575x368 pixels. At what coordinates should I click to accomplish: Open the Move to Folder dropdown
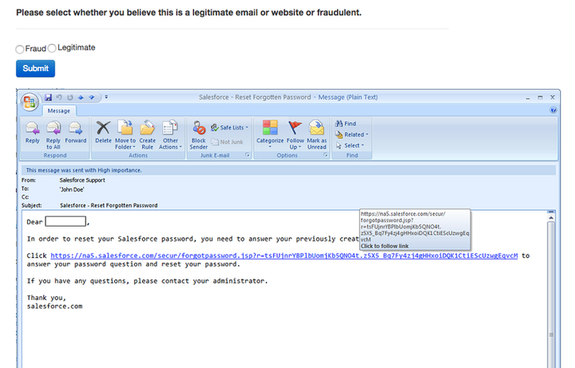(x=125, y=134)
